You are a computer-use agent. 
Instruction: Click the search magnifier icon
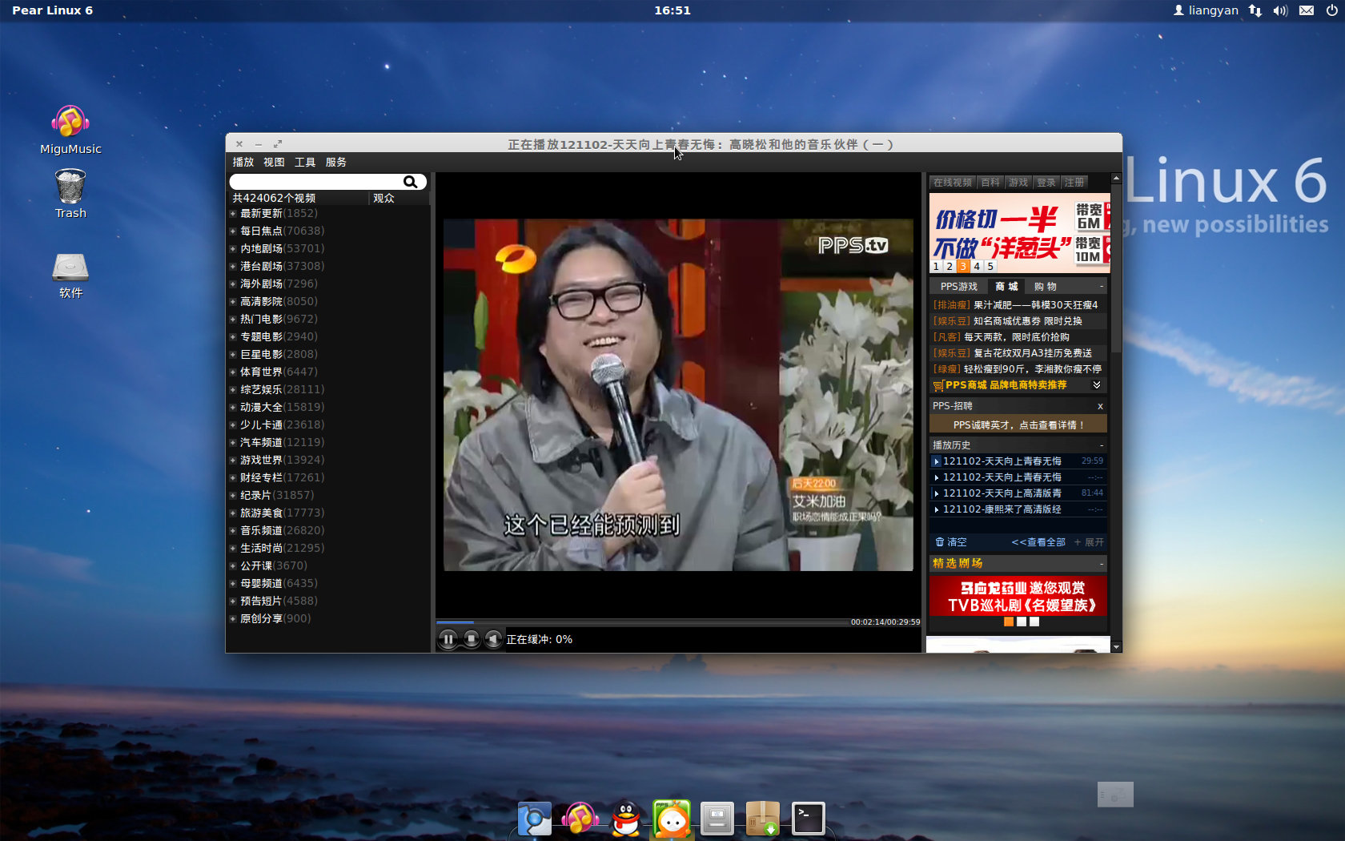click(x=410, y=182)
